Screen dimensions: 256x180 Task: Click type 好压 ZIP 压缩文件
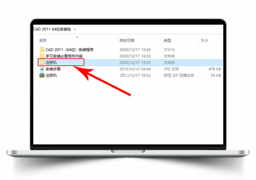(x=179, y=75)
